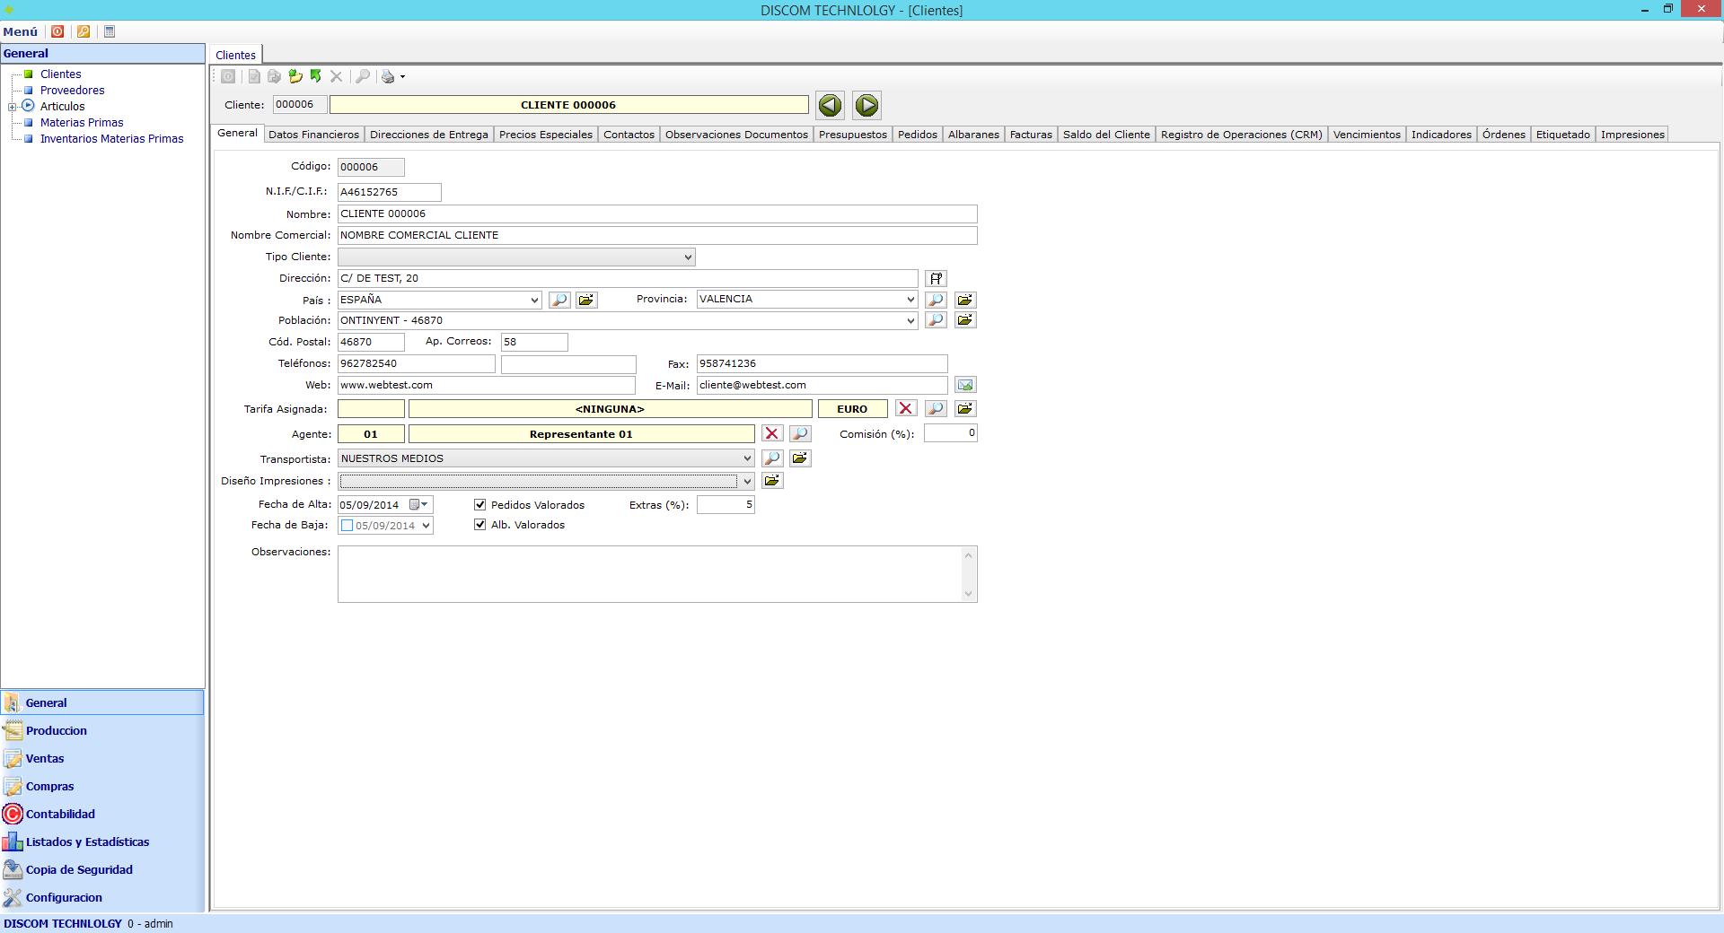1724x933 pixels.
Task: Click the address lookup icon beside Dirección
Action: [x=936, y=279]
